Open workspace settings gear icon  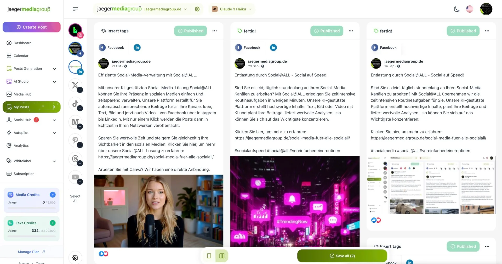(x=197, y=9)
